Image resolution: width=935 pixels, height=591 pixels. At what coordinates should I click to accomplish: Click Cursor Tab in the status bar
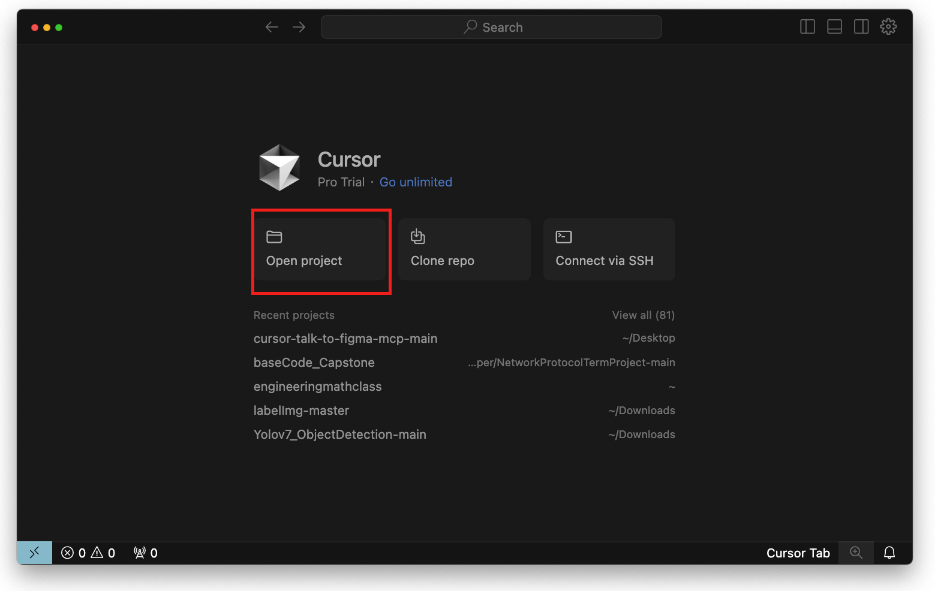pyautogui.click(x=798, y=553)
